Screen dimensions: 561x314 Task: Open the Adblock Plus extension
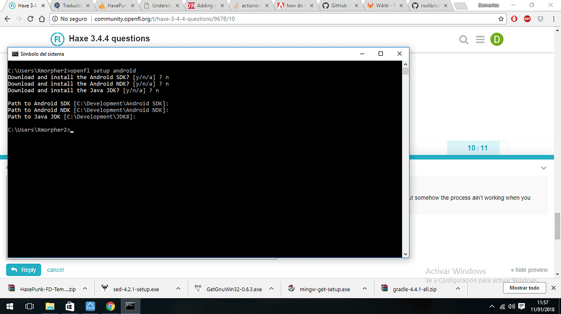point(527,19)
